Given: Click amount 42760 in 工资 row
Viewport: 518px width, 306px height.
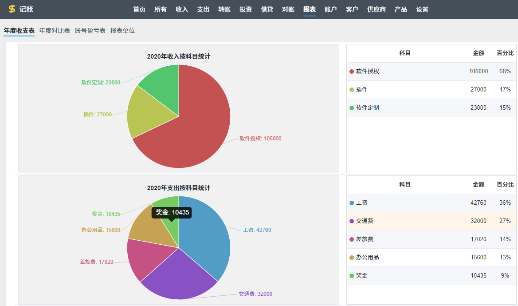Looking at the screenshot, I should 479,203.
